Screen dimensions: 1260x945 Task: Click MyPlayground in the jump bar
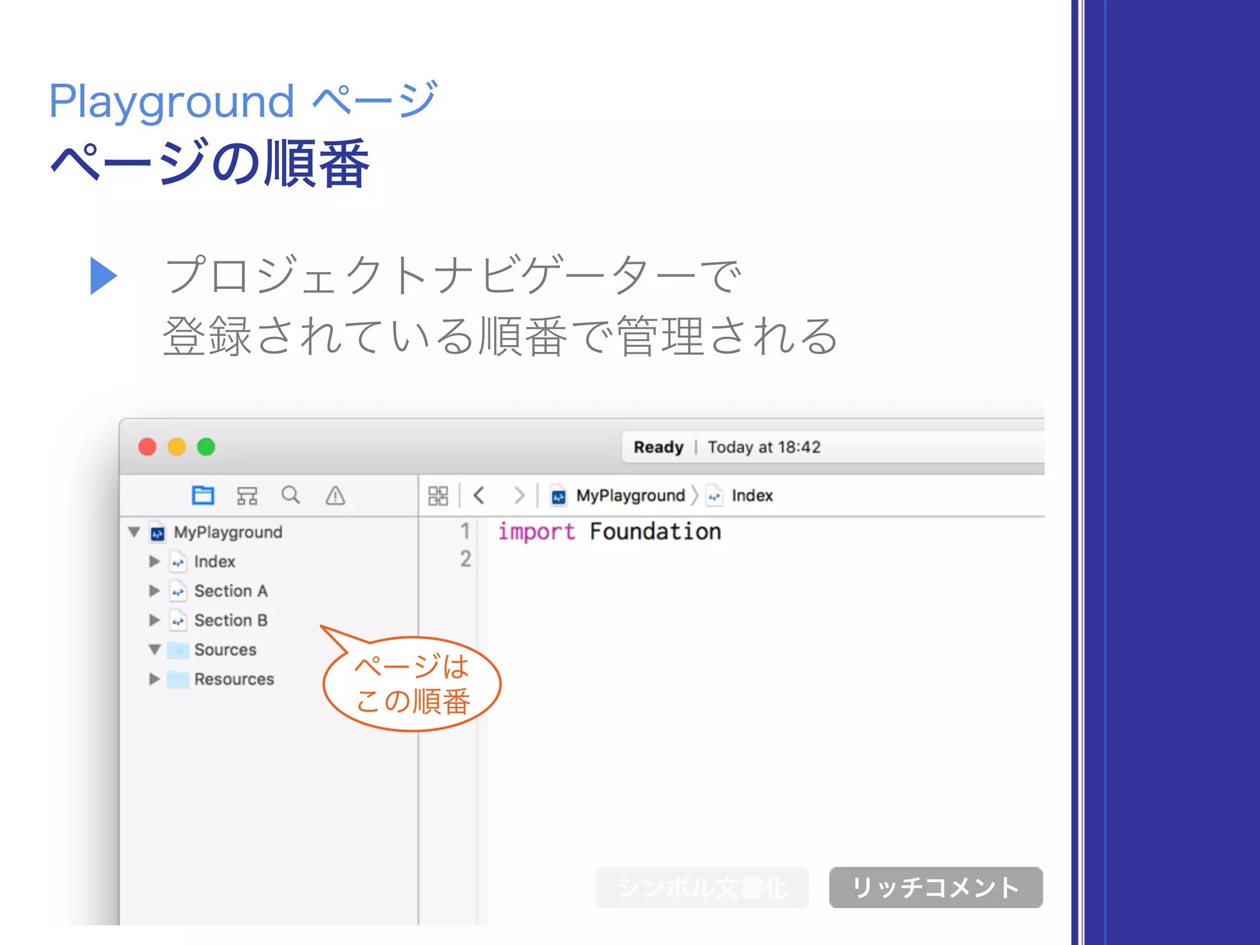[631, 496]
